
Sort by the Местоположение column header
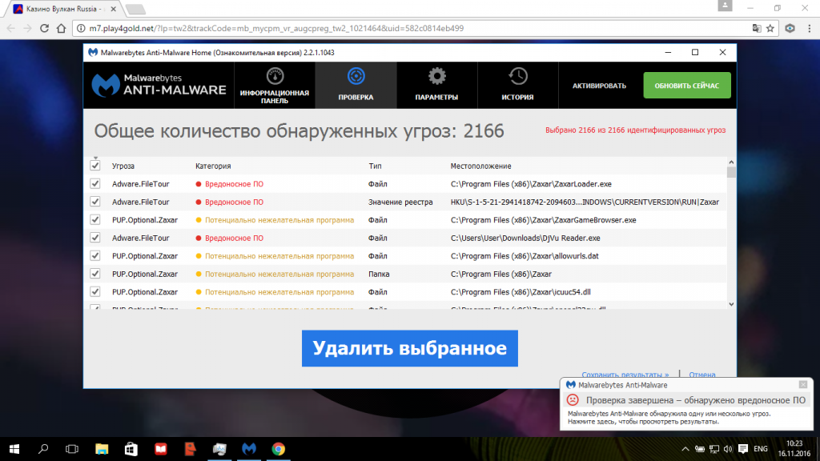(x=480, y=166)
